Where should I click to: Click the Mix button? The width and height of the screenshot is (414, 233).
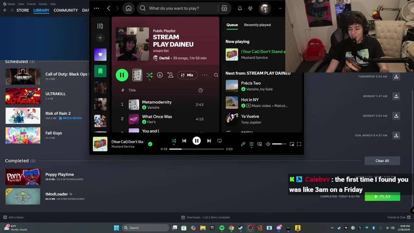pos(187,75)
